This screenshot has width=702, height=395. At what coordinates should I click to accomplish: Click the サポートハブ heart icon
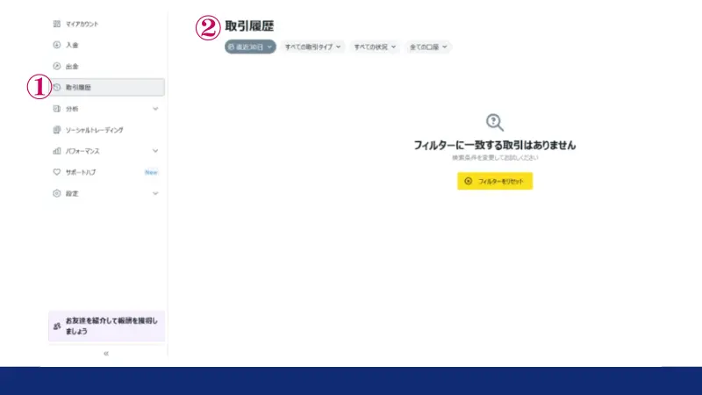57,172
